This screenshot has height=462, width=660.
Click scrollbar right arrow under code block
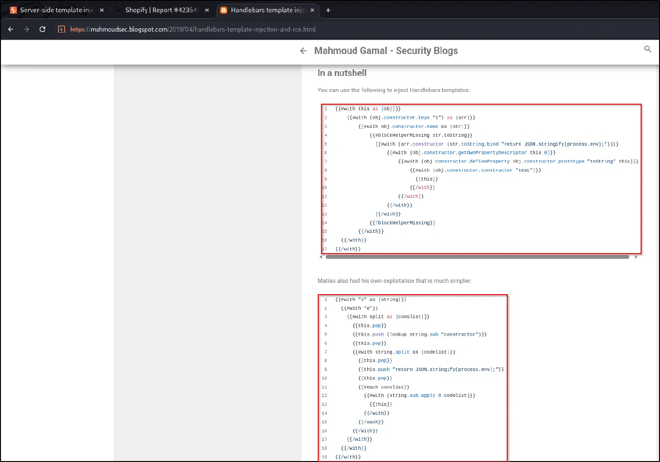[x=636, y=257]
